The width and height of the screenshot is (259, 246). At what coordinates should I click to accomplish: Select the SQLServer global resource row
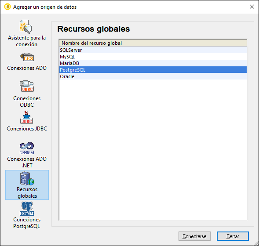(x=153, y=50)
